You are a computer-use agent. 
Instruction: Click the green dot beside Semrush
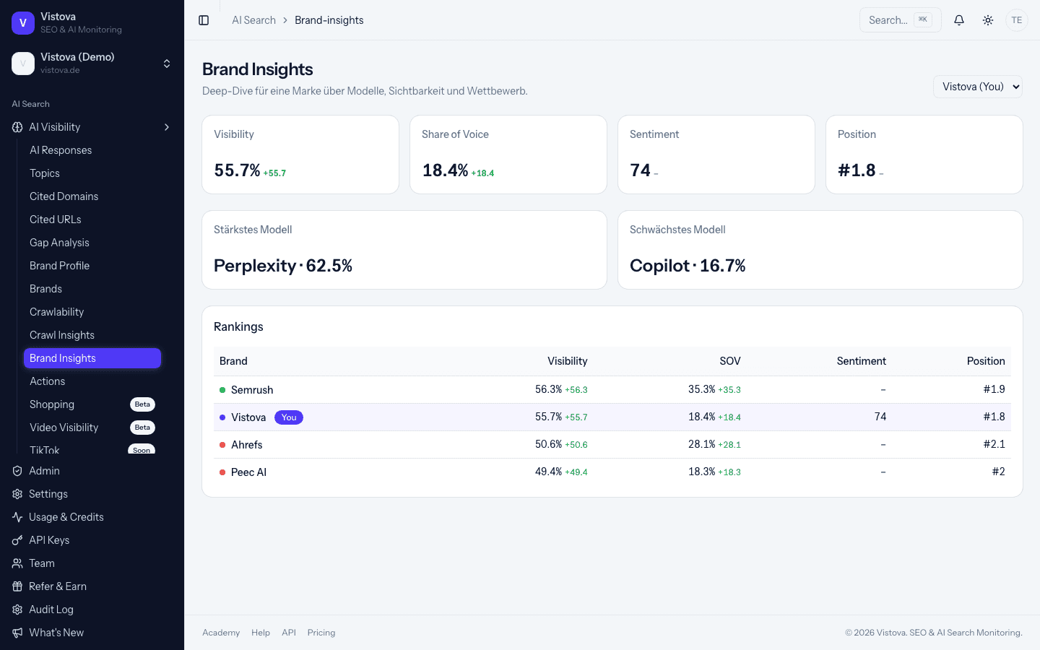222,390
